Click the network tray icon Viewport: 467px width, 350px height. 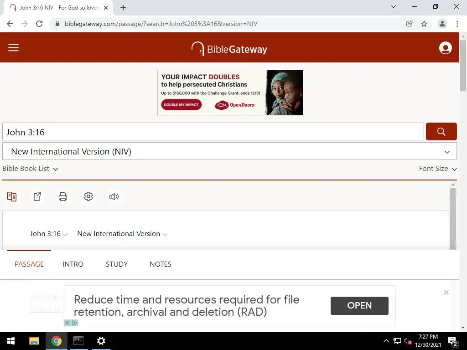(397, 341)
